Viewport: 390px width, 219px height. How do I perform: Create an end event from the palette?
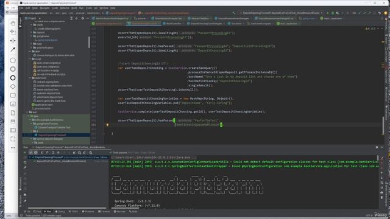pos(13,78)
